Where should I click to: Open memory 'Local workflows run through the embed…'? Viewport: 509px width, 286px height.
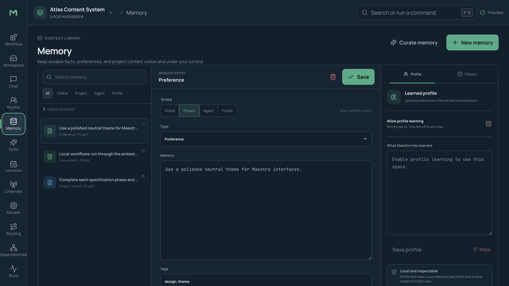(x=94, y=157)
